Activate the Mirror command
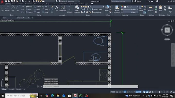Viewport: 175px width, 98px height. [x=37, y=9]
